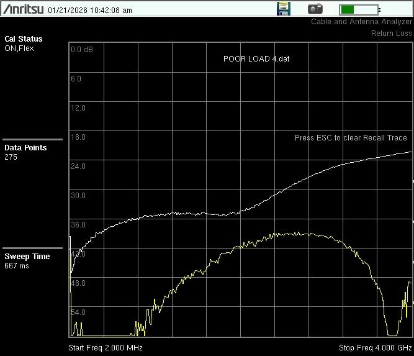Screen dimensions: 414x356
Task: Click the 6.0 dB scale label
Action: [76, 79]
